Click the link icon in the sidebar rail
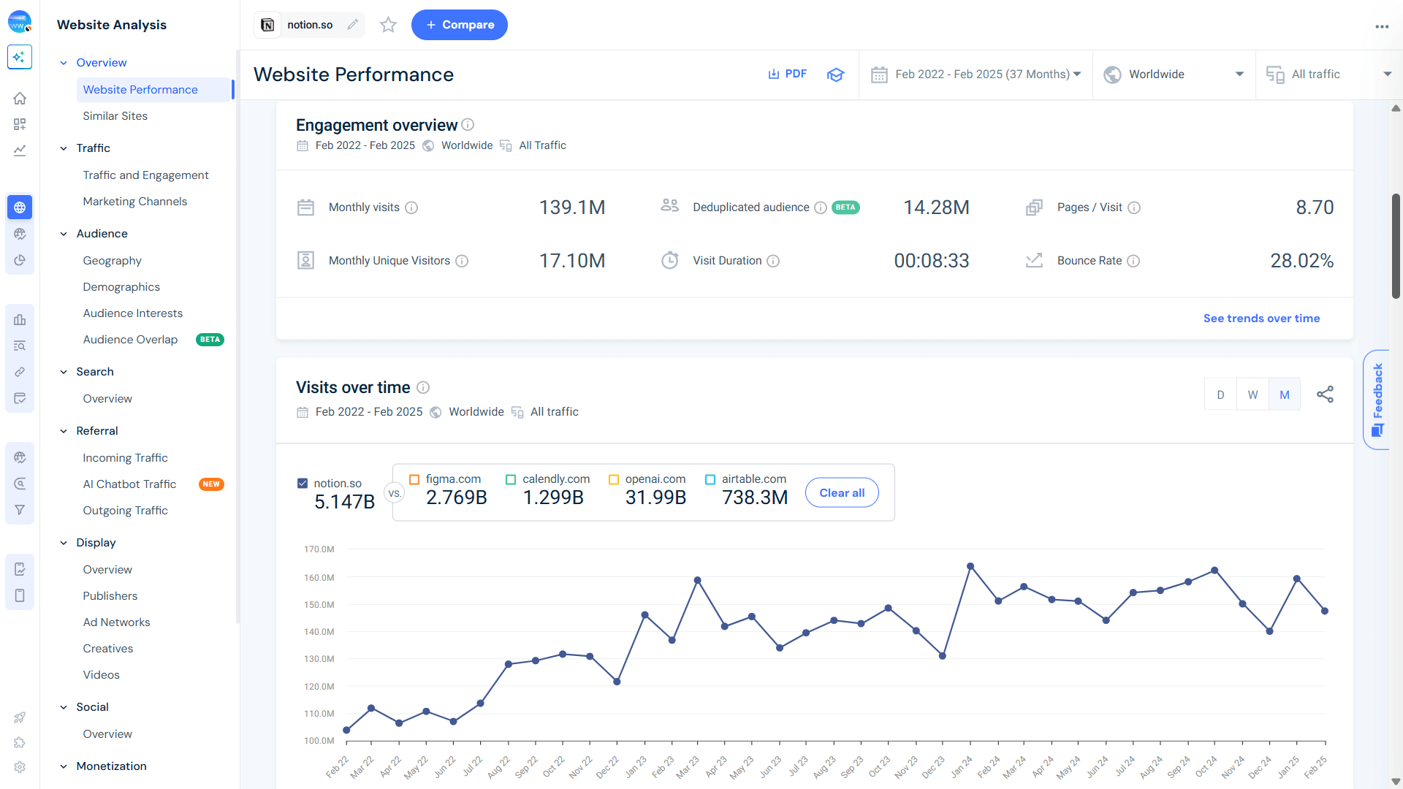The image size is (1403, 789). pos(20,371)
